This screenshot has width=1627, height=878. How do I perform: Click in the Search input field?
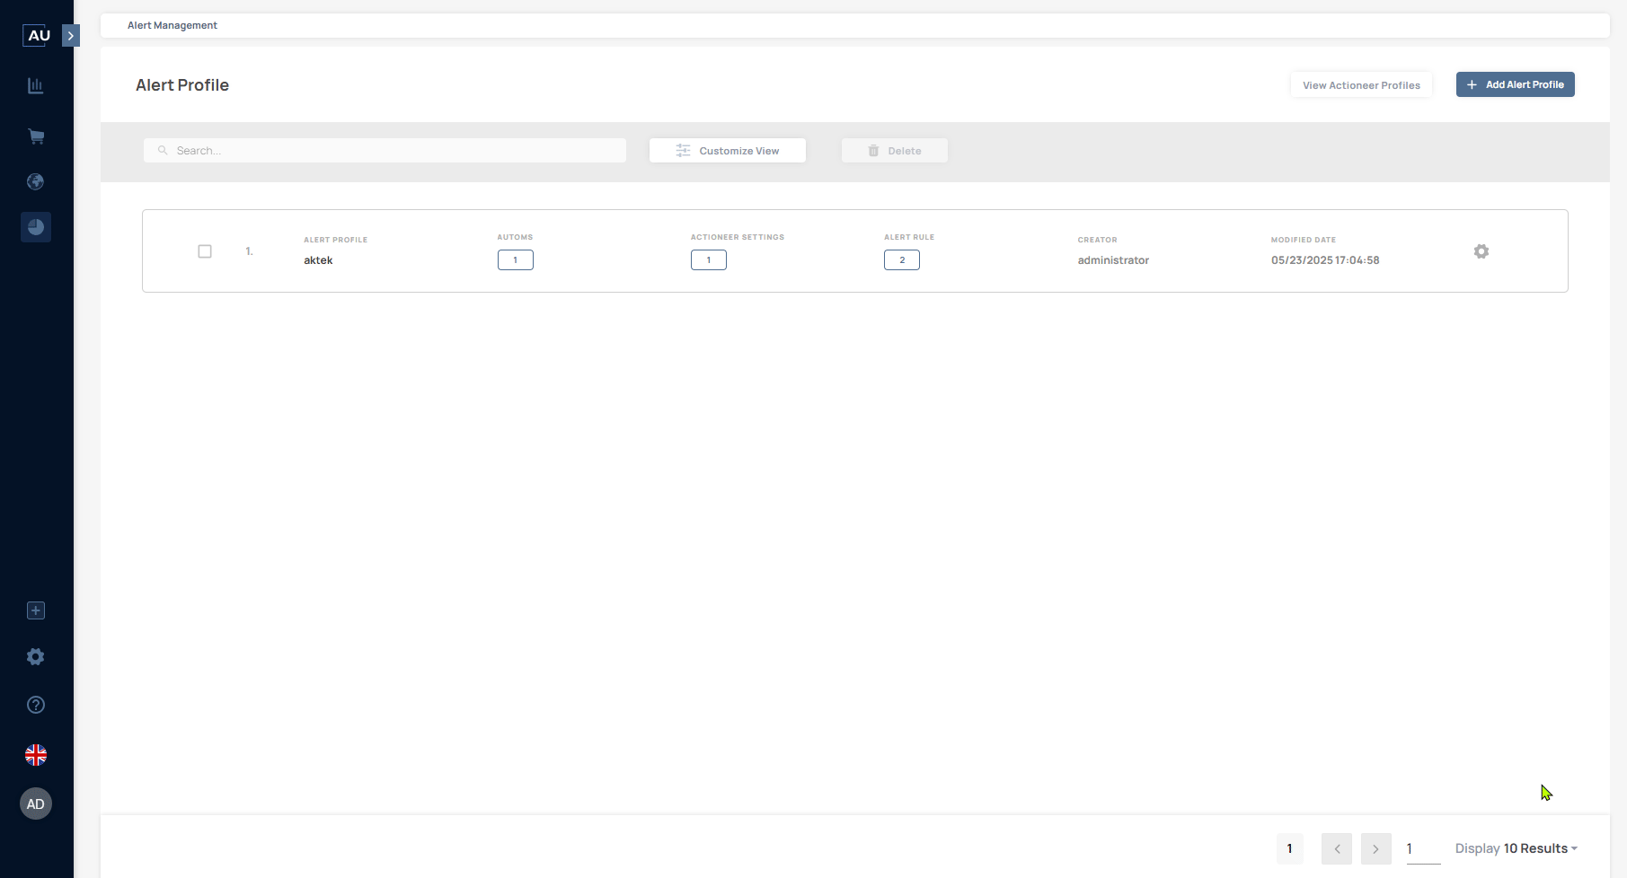click(x=386, y=151)
